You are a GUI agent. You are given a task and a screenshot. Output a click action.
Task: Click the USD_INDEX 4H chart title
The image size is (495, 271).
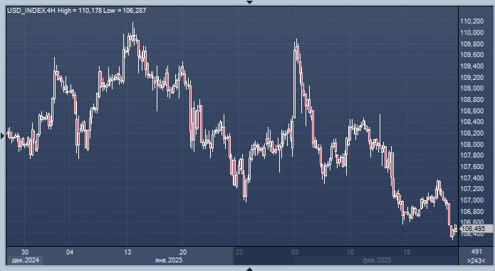point(31,11)
